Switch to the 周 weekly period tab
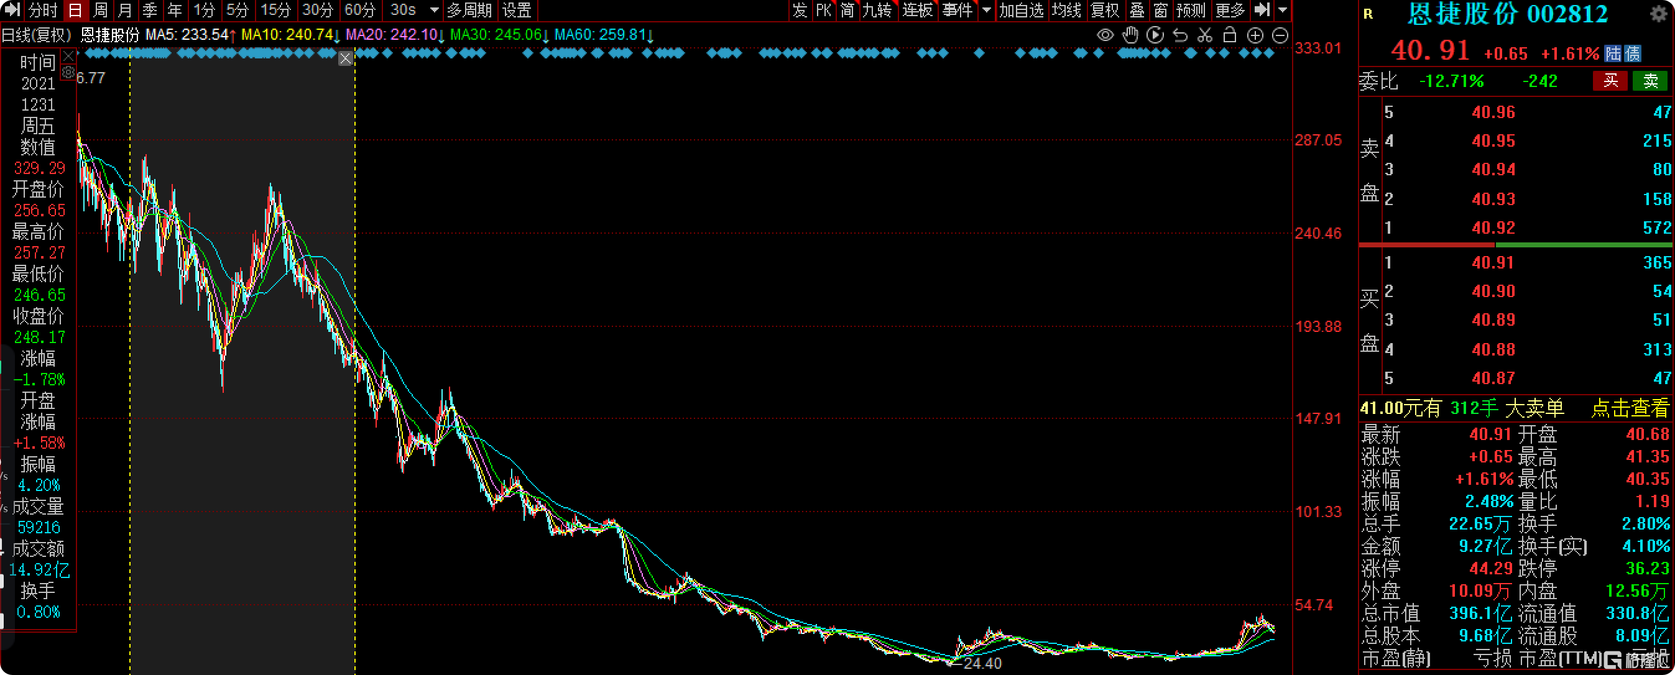1675x675 pixels. click(x=100, y=10)
